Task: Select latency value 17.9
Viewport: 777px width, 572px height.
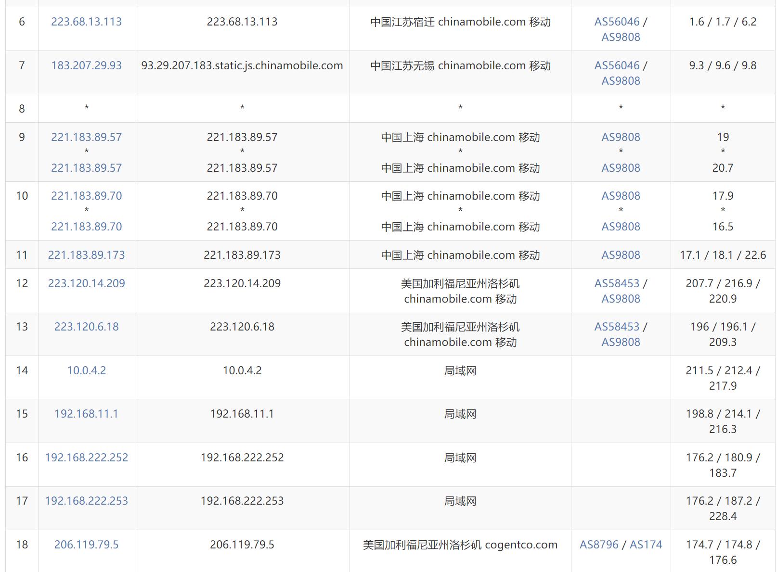Action: coord(723,196)
